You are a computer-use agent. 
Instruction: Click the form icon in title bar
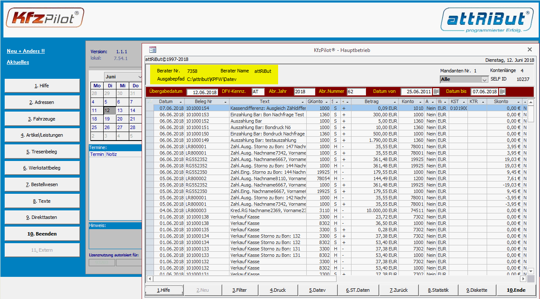pyautogui.click(x=153, y=50)
